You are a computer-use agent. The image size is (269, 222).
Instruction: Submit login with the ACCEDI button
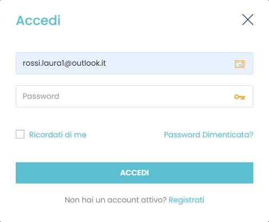pyautogui.click(x=134, y=173)
